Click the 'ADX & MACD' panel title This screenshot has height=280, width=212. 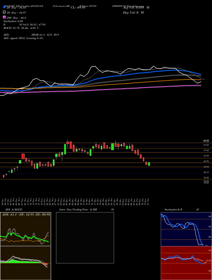click(14, 210)
